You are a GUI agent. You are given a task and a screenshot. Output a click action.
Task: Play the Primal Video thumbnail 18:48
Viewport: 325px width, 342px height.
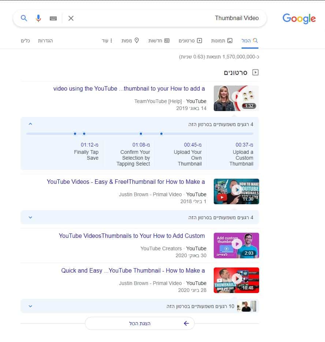tap(236, 280)
